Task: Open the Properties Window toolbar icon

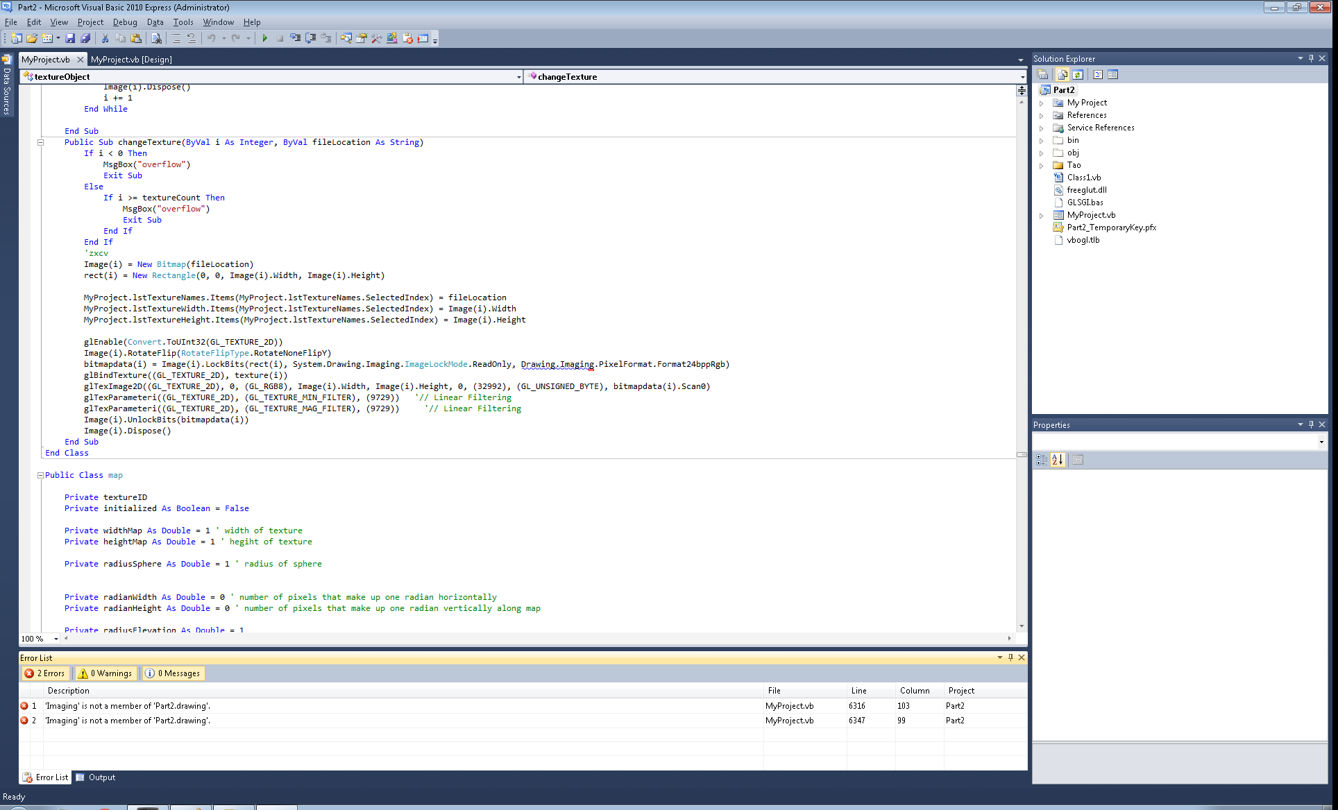Action: [x=362, y=38]
